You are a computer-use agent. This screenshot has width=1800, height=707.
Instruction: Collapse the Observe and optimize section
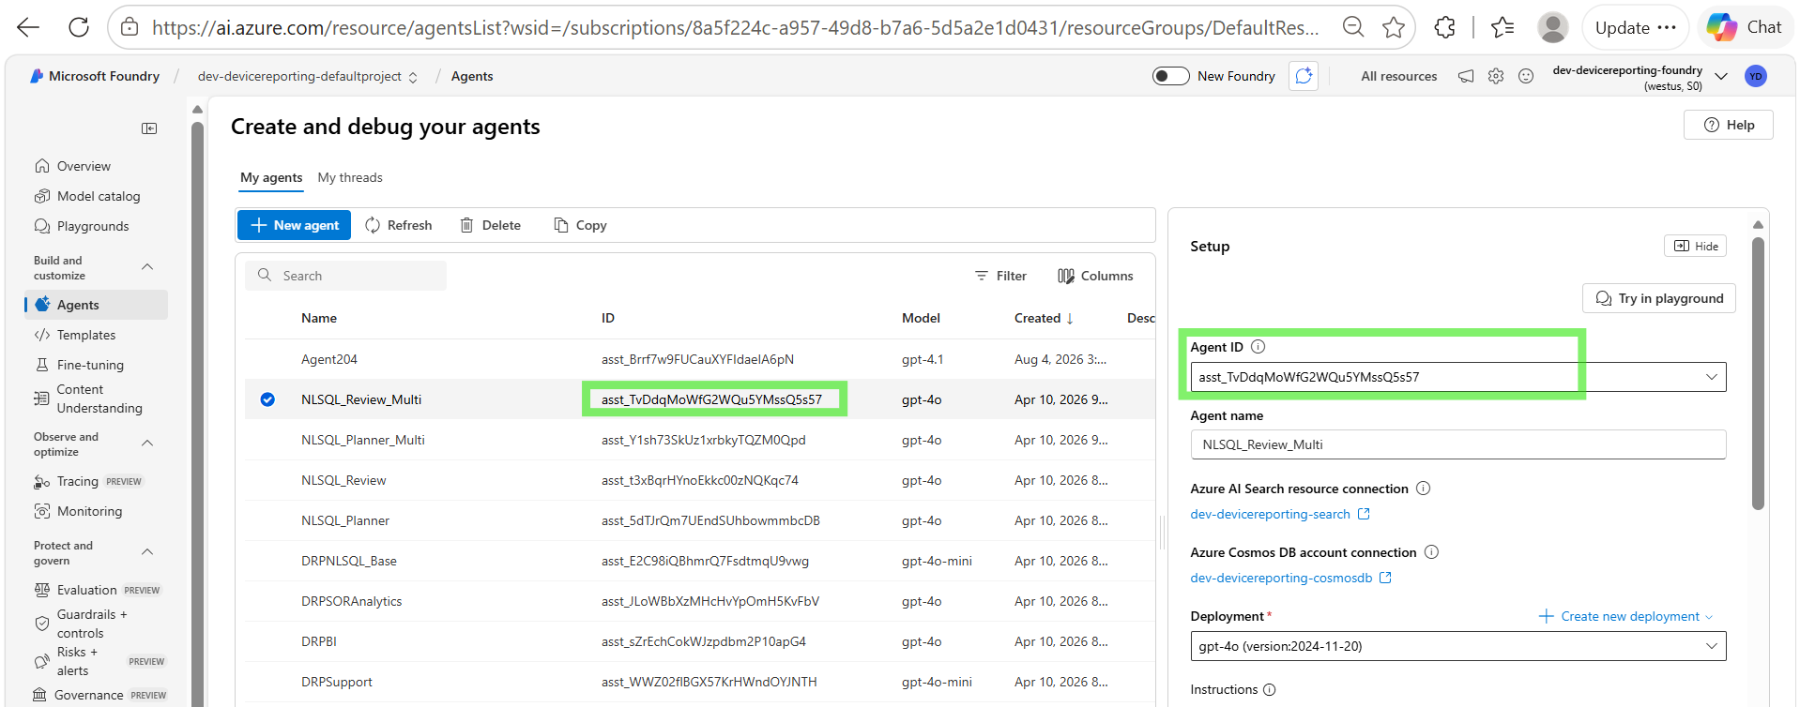(x=147, y=444)
